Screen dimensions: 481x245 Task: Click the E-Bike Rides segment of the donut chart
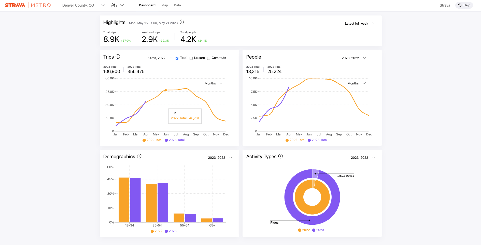point(315,173)
